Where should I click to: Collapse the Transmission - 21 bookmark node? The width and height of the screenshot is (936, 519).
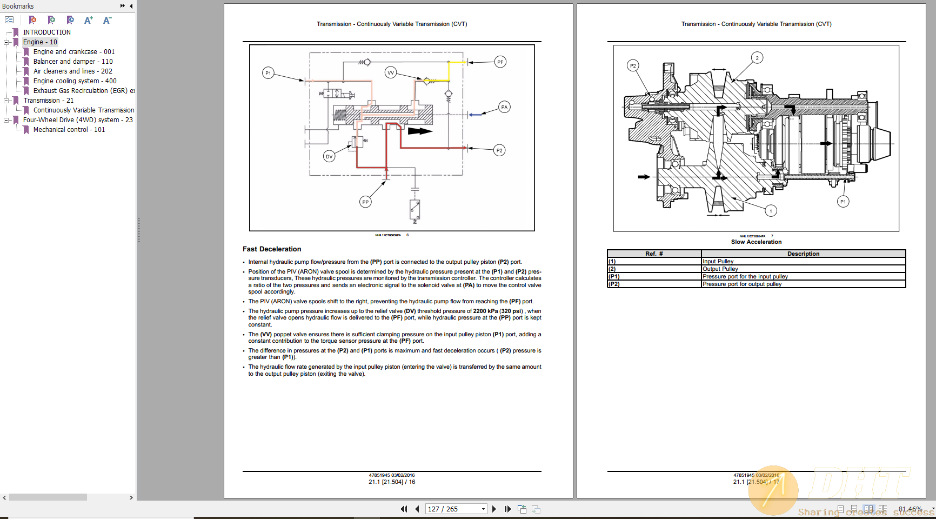[5, 100]
